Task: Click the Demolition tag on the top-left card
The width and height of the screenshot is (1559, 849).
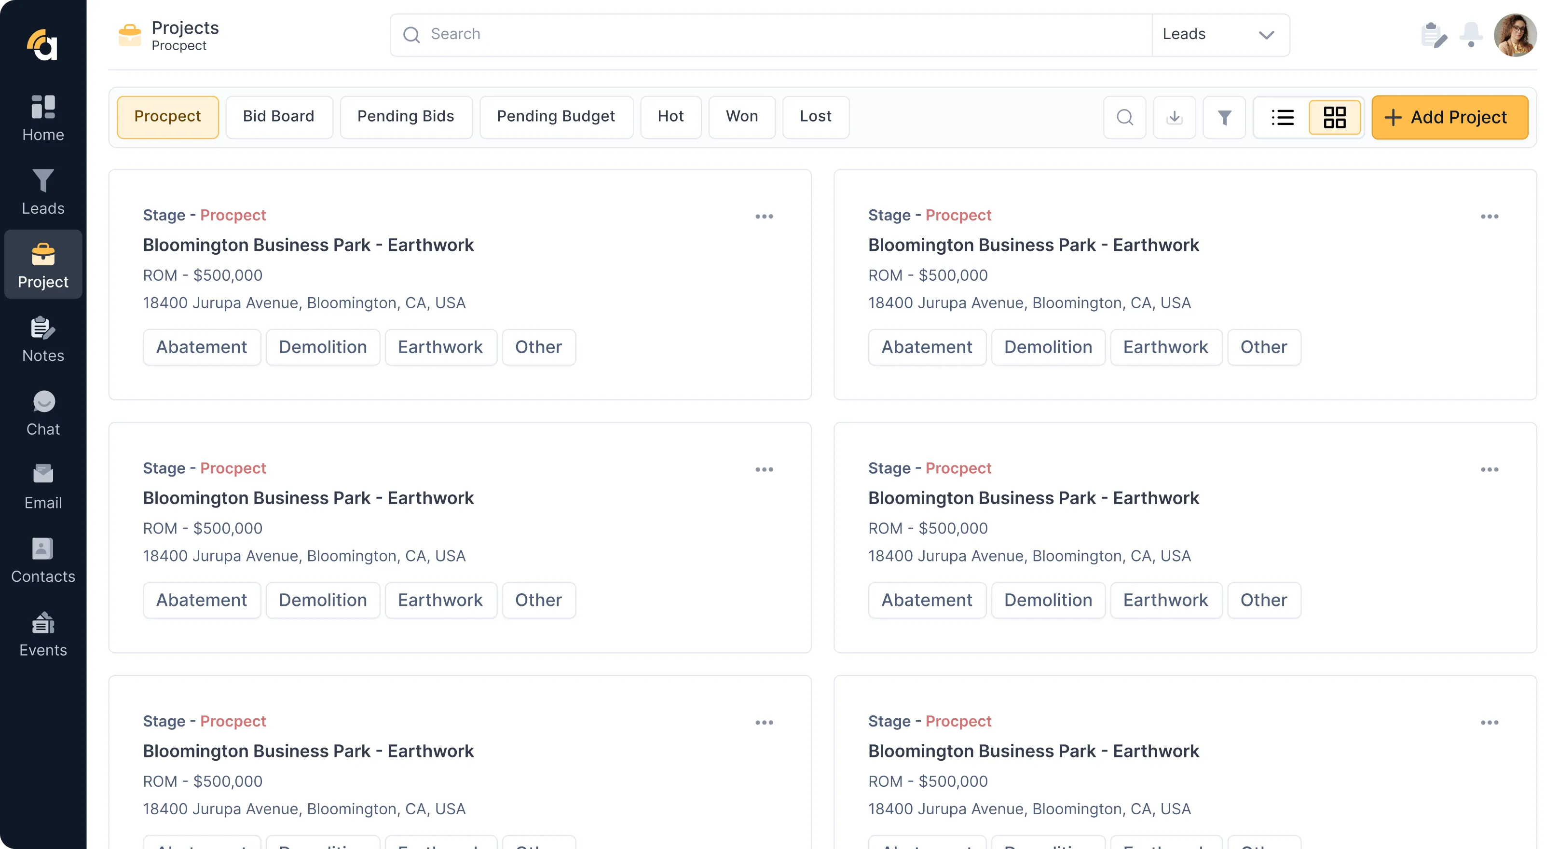Action: click(x=323, y=347)
